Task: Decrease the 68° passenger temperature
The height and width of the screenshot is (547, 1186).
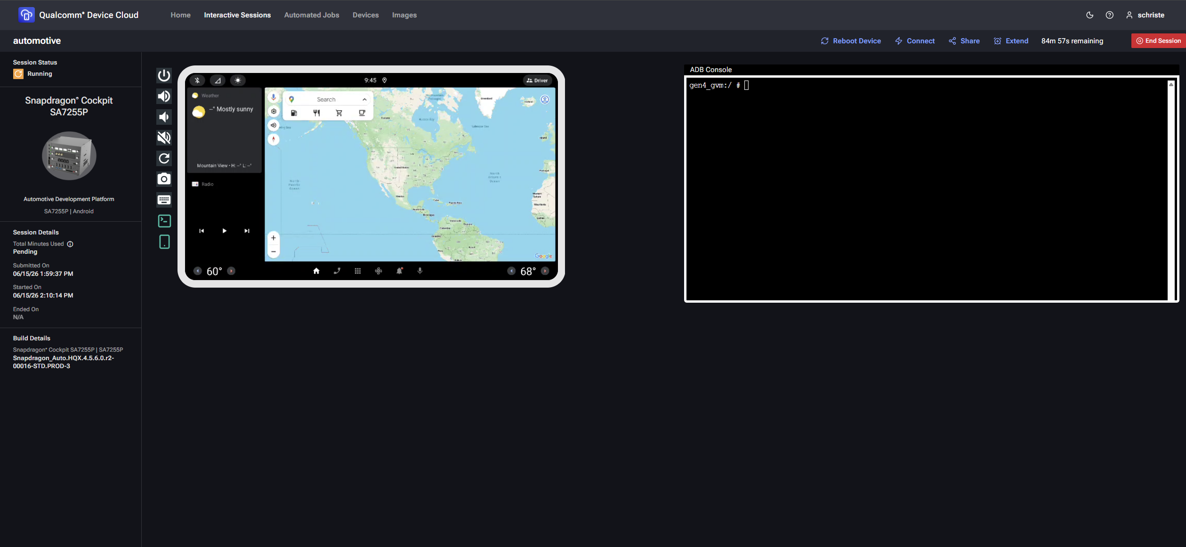Action: (511, 271)
